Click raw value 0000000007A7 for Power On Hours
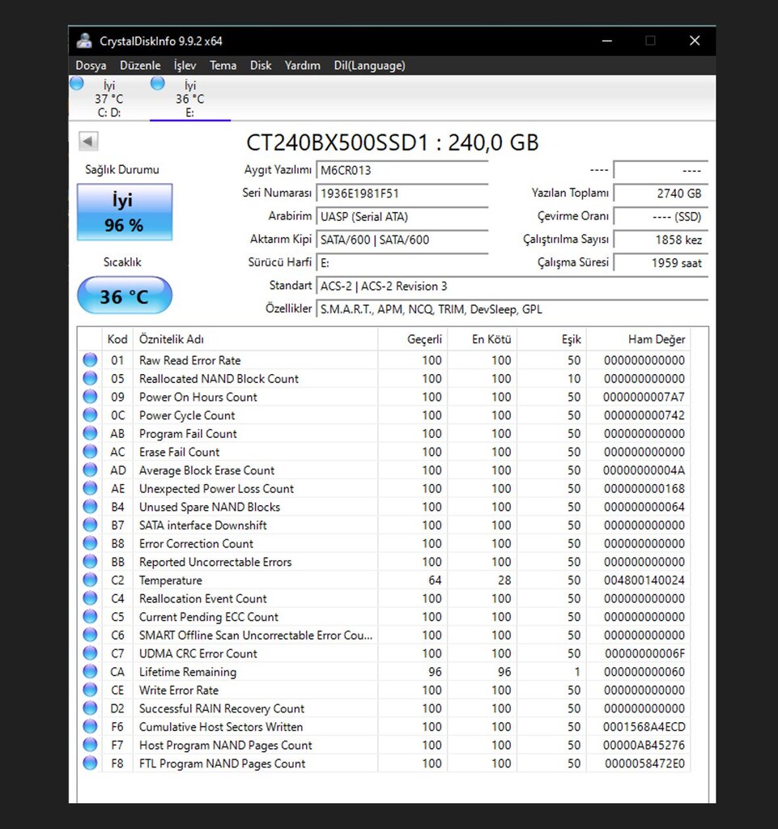 [x=644, y=397]
